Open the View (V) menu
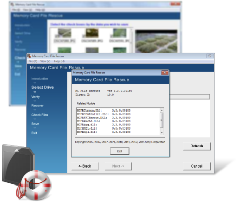 [x=45, y=61]
